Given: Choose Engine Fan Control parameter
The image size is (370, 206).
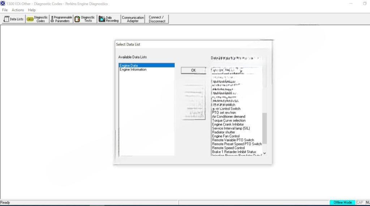Looking at the screenshot, I should coord(226,136).
